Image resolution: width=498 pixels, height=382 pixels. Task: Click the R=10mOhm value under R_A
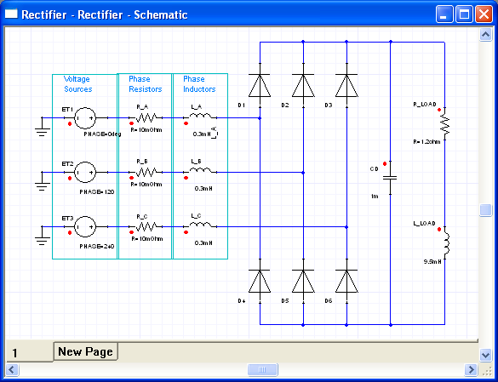[146, 130]
